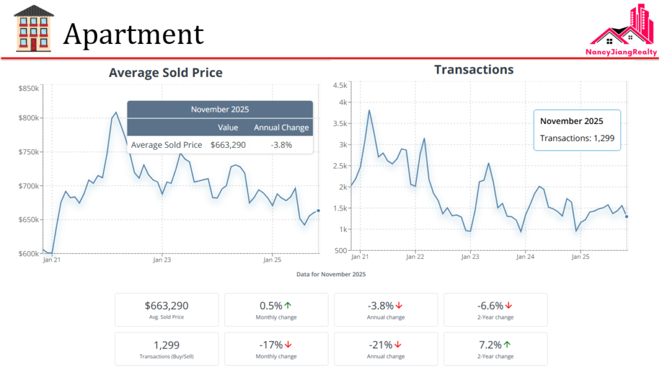Image resolution: width=662 pixels, height=372 pixels.
Task: Click the Transactions: 1,299 tooltip box
Action: click(x=577, y=130)
